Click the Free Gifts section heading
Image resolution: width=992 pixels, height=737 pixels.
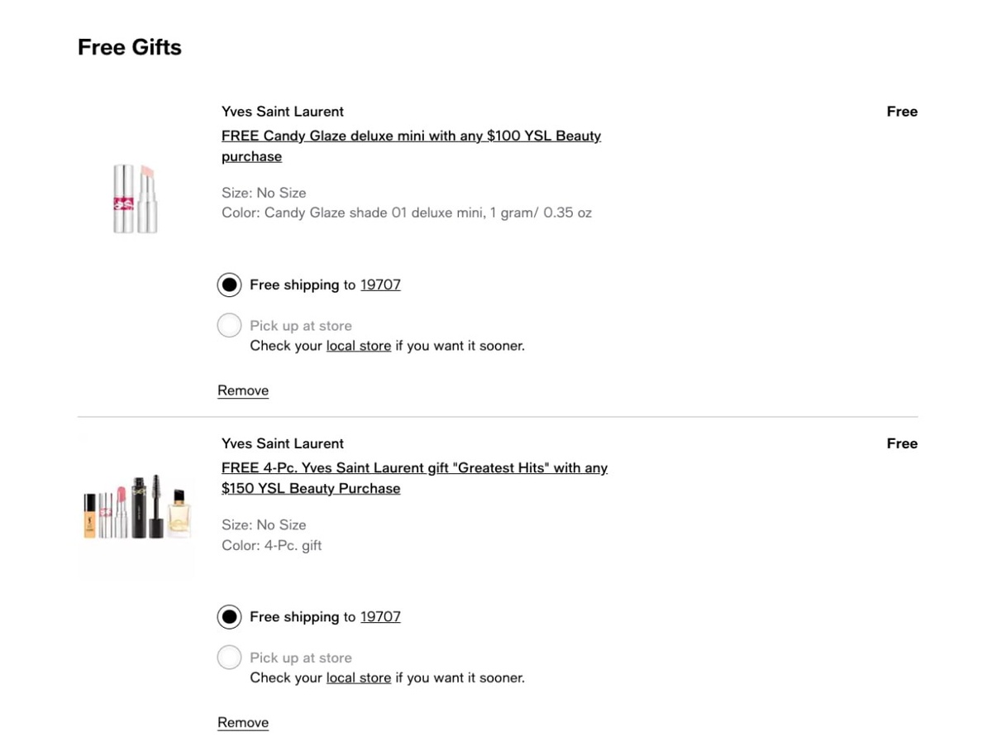point(130,47)
